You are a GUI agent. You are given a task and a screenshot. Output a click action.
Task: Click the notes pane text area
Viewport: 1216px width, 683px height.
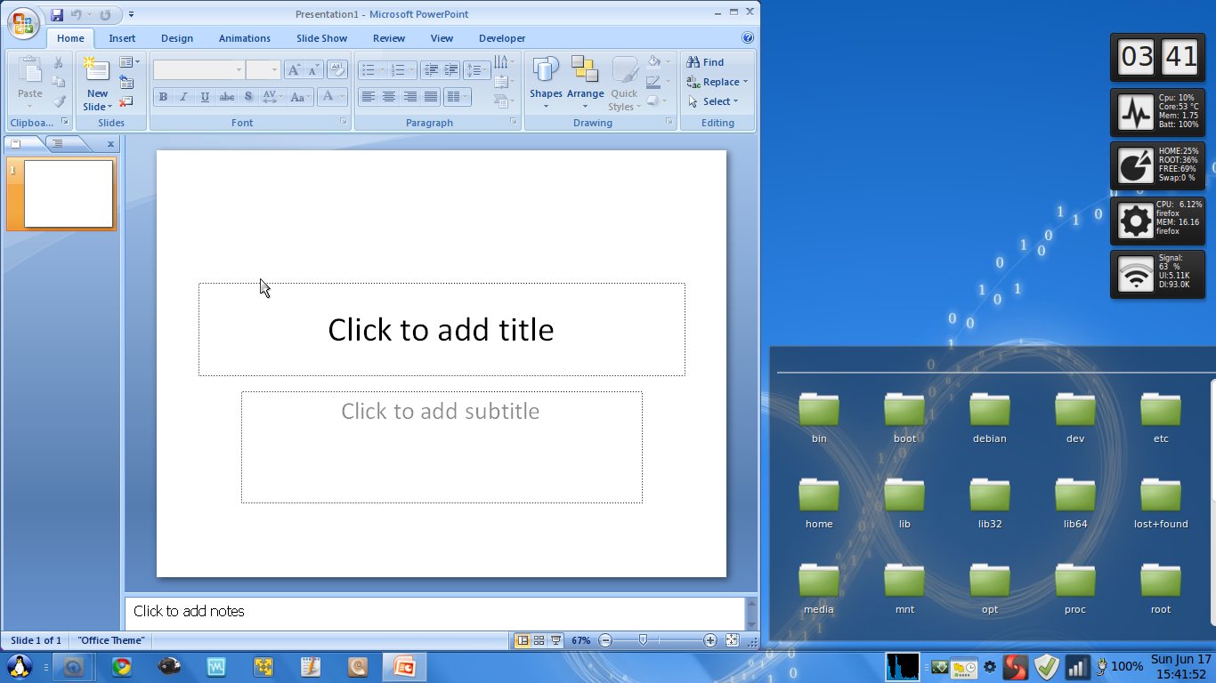[x=434, y=612]
